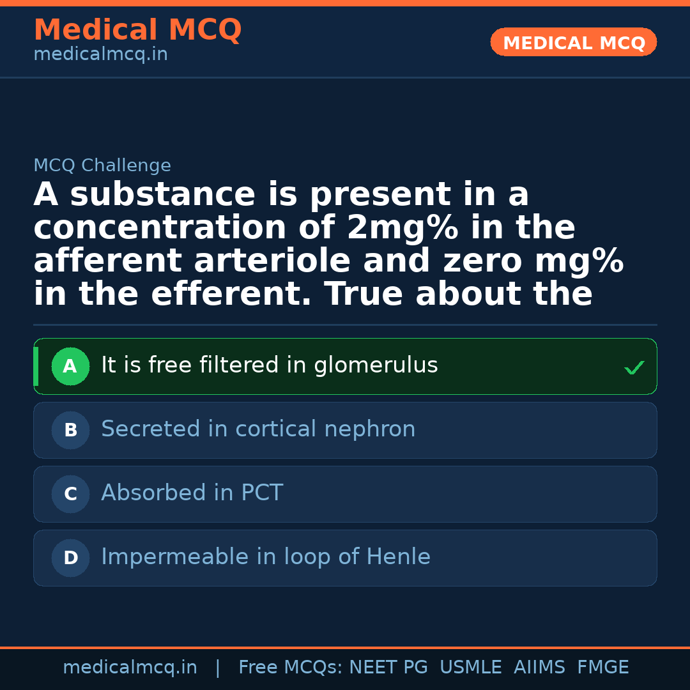The image size is (690, 690).
Task: Click the Medical MCQ title heading
Action: click(x=137, y=30)
